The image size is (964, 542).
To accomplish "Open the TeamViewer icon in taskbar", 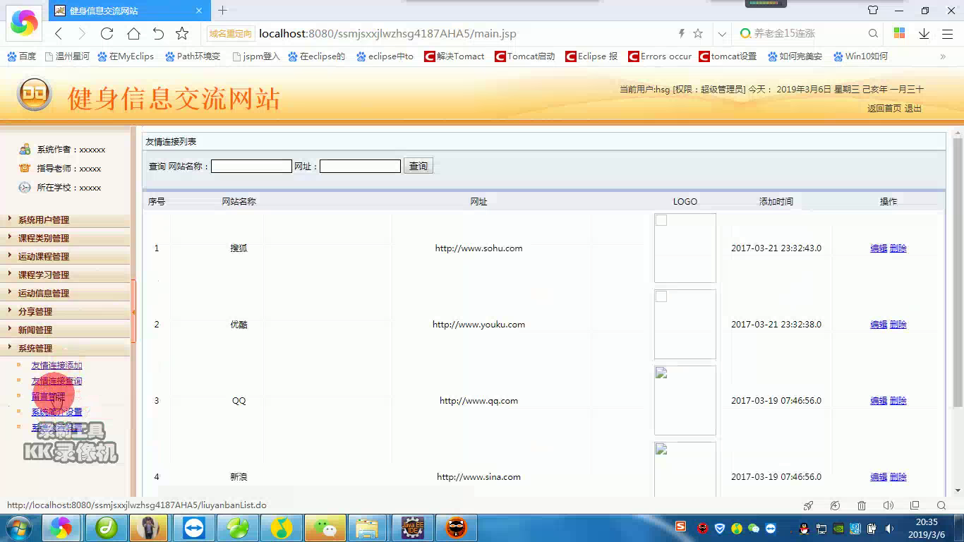I will 193,527.
